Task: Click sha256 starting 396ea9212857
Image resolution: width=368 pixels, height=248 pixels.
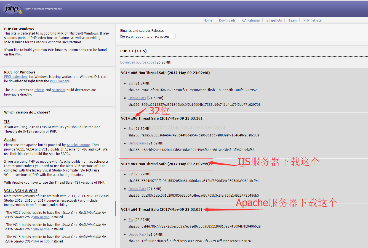Action: (x=194, y=105)
